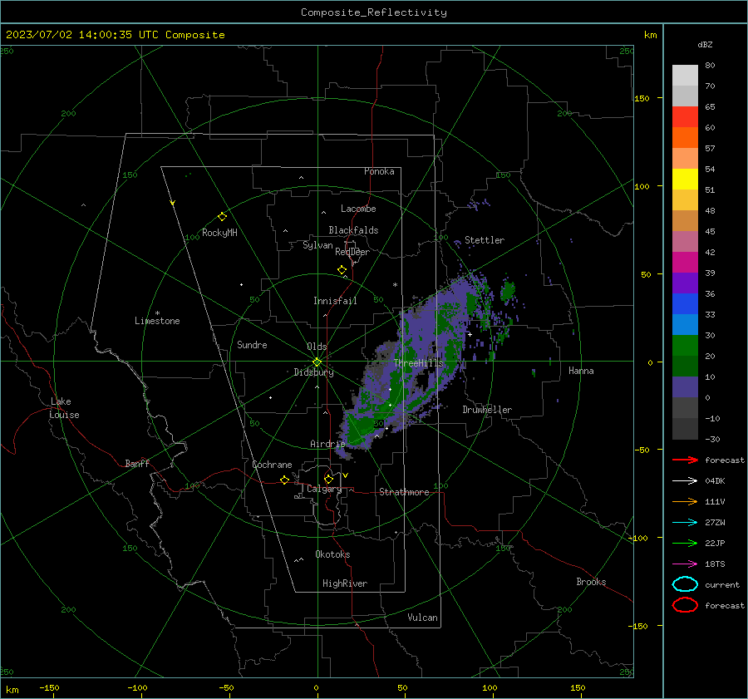Click the Sundre label
Image resolution: width=748 pixels, height=699 pixels.
tap(252, 344)
